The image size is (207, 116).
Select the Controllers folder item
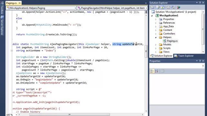point(169,34)
